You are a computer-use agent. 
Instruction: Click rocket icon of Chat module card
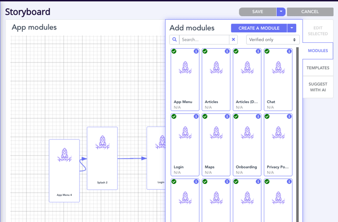coord(278,67)
